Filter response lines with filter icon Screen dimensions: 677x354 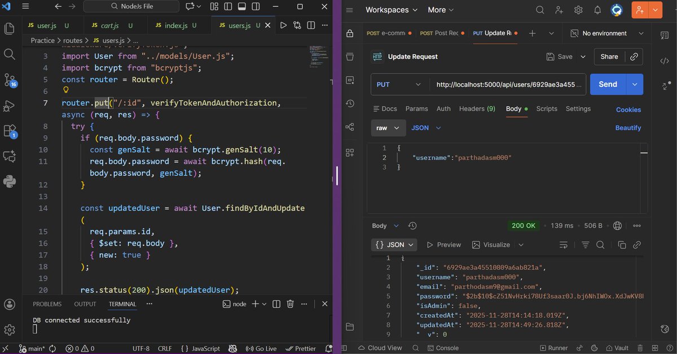click(585, 245)
